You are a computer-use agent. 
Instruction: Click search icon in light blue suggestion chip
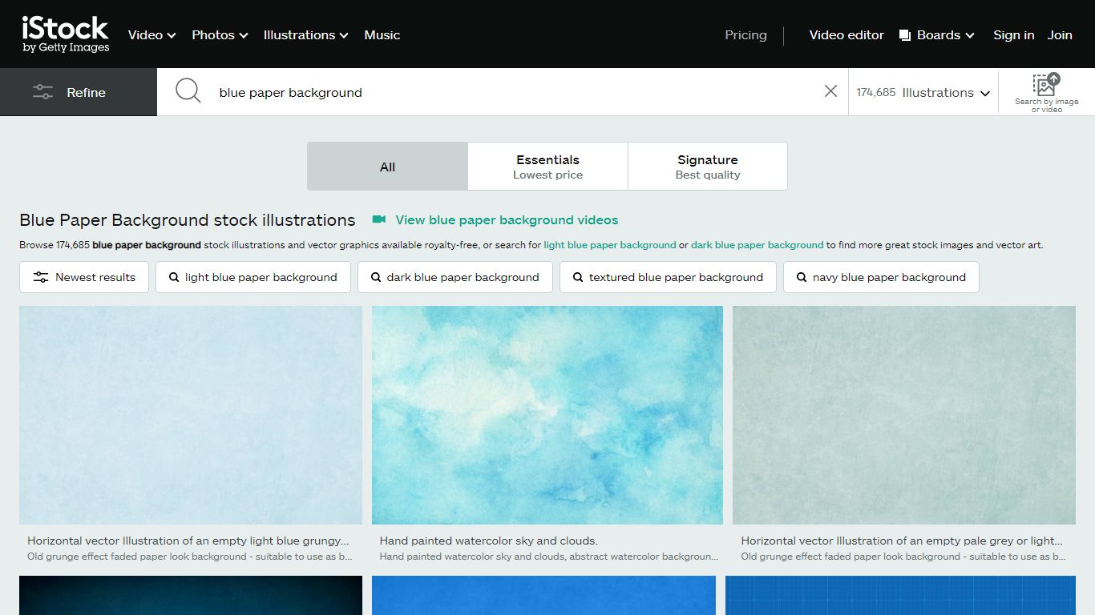[174, 277]
